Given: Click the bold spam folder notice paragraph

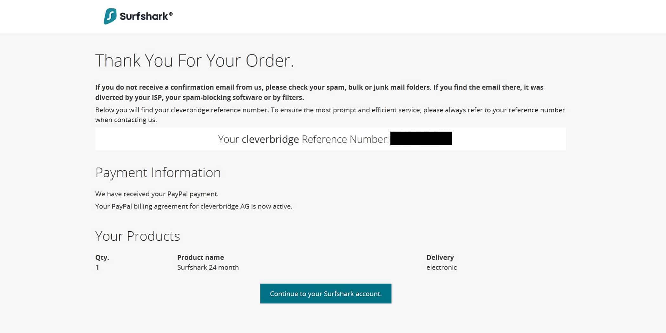Looking at the screenshot, I should point(319,92).
